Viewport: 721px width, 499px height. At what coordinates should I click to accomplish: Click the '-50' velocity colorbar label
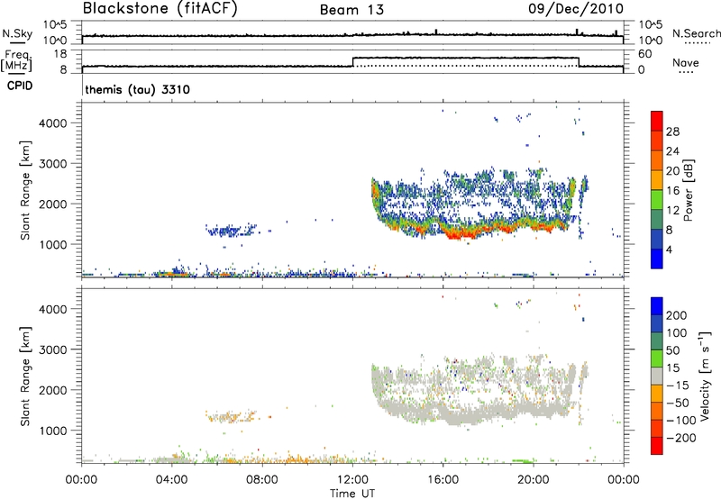tap(678, 403)
